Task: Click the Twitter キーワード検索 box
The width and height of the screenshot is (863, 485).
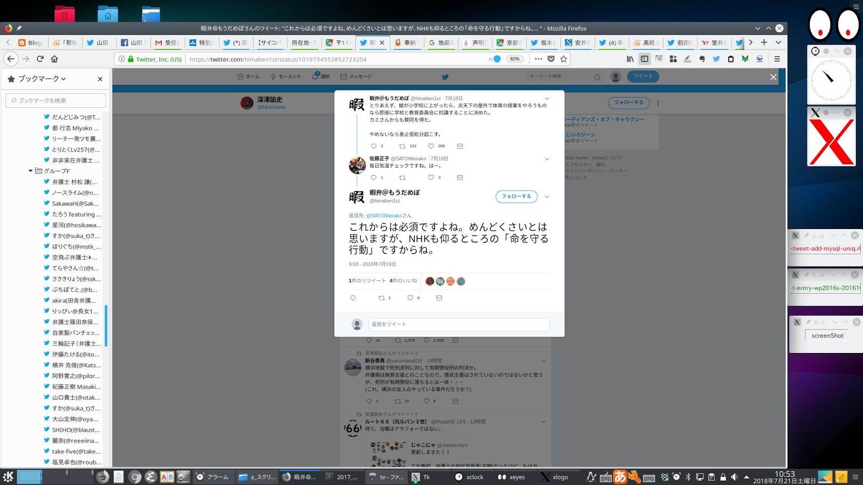Action: coord(564,77)
